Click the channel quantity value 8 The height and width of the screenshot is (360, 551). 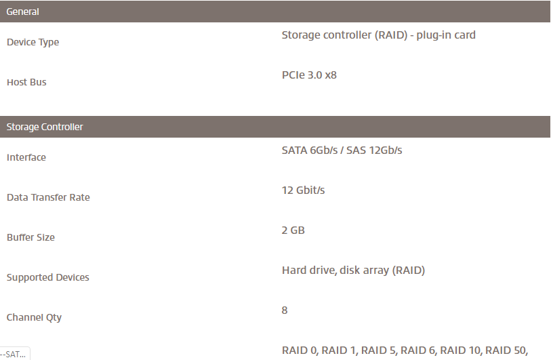285,310
